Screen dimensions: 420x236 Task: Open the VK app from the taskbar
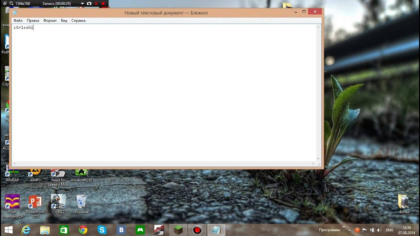click(x=121, y=230)
